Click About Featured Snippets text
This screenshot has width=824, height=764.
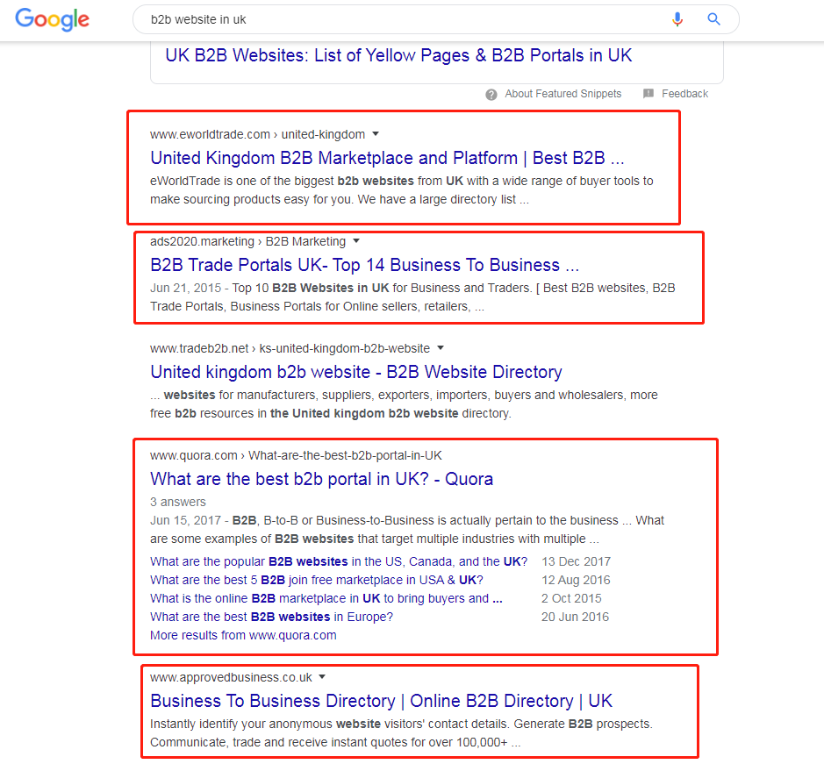coord(562,94)
